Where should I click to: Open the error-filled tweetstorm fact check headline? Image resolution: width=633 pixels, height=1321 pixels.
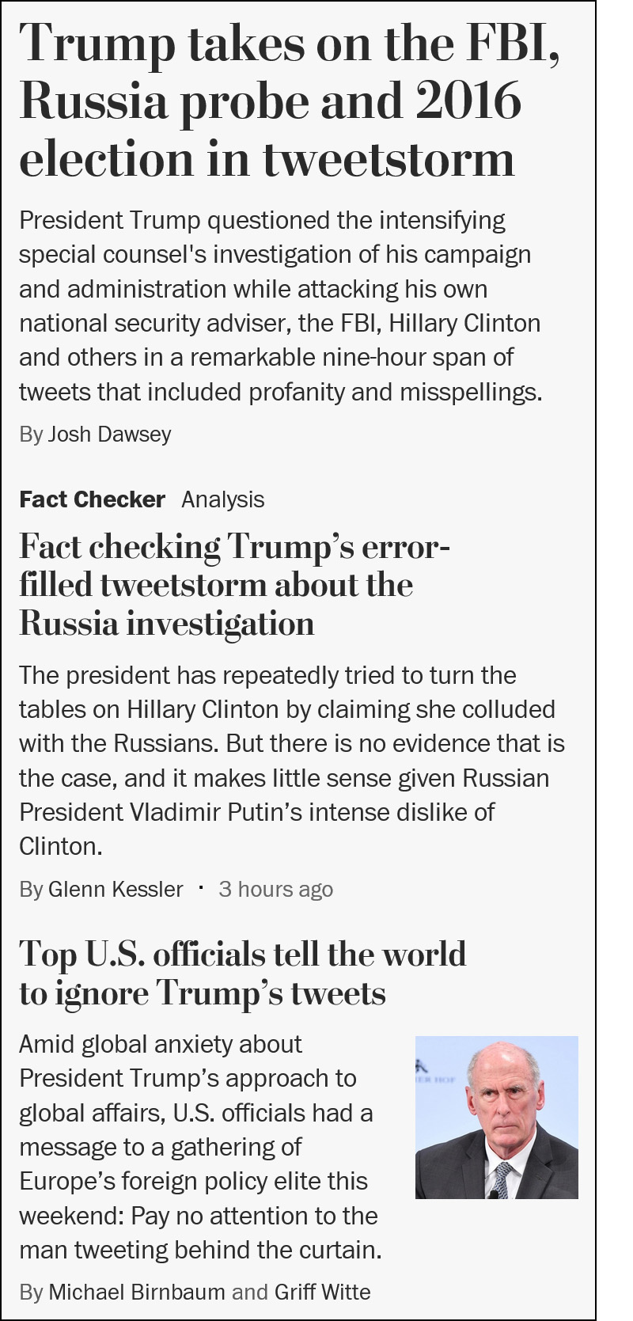click(234, 585)
